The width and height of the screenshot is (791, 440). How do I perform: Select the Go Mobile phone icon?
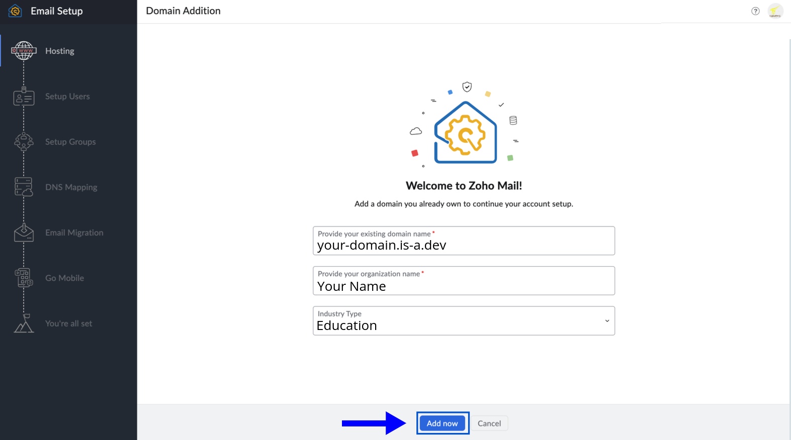click(24, 278)
